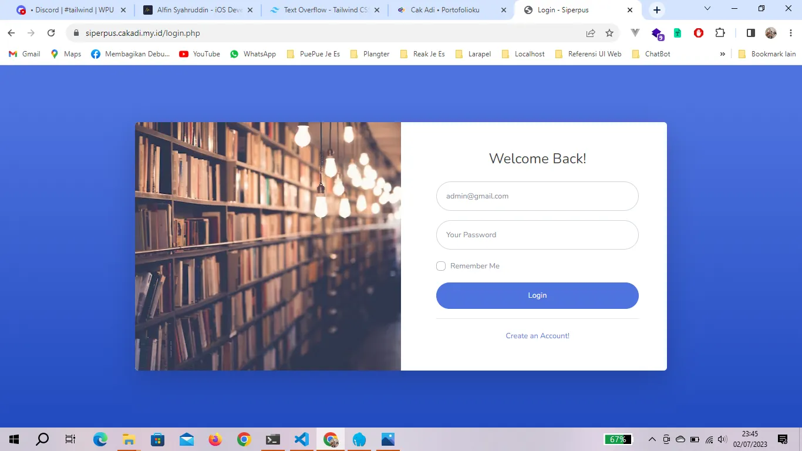The height and width of the screenshot is (451, 802).
Task: Open File Explorer from the taskbar
Action: tap(129, 439)
